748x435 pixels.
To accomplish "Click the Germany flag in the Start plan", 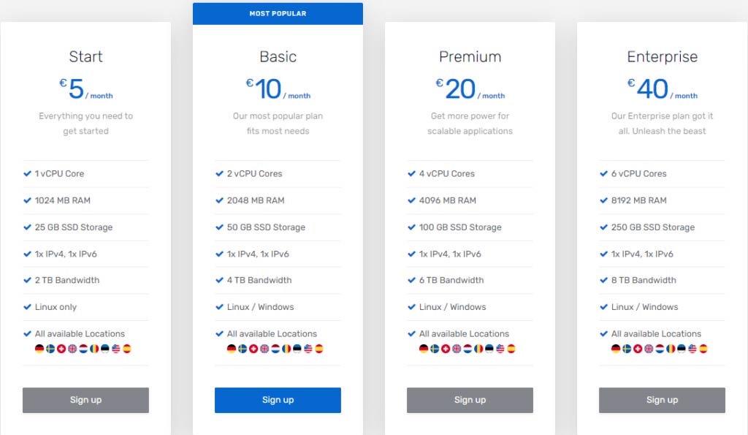I will click(x=39, y=349).
